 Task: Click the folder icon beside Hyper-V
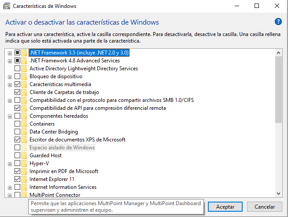(x=24, y=163)
